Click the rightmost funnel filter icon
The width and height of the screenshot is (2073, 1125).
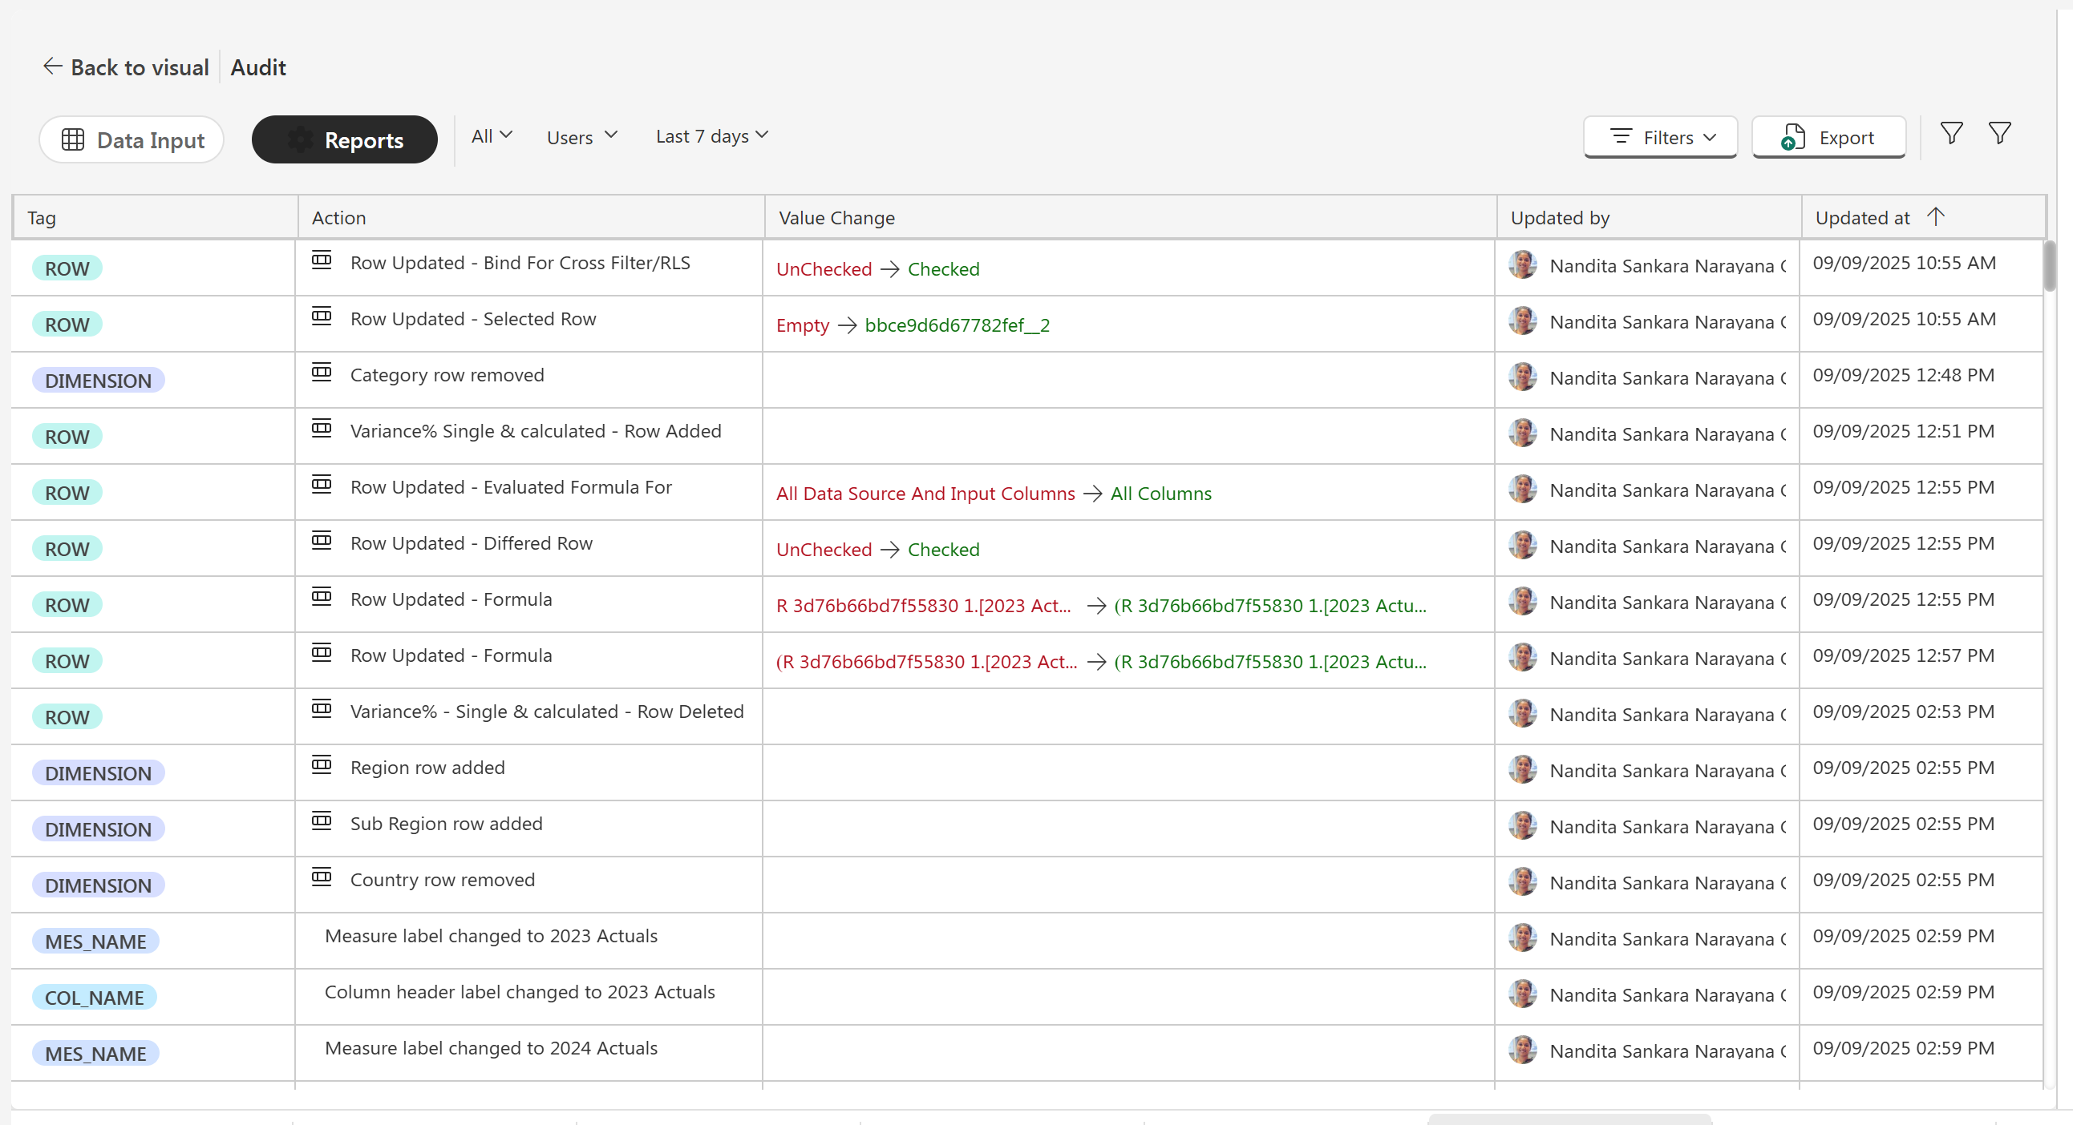pos(1999,134)
